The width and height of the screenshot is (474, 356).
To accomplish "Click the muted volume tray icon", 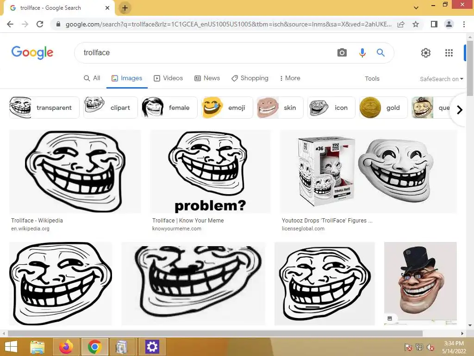I will [x=430, y=347].
